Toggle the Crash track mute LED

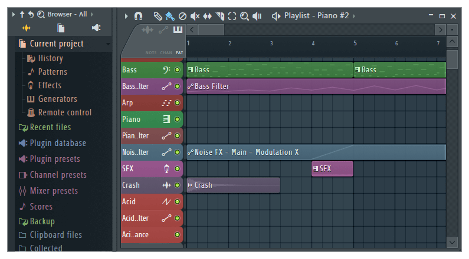point(177,185)
